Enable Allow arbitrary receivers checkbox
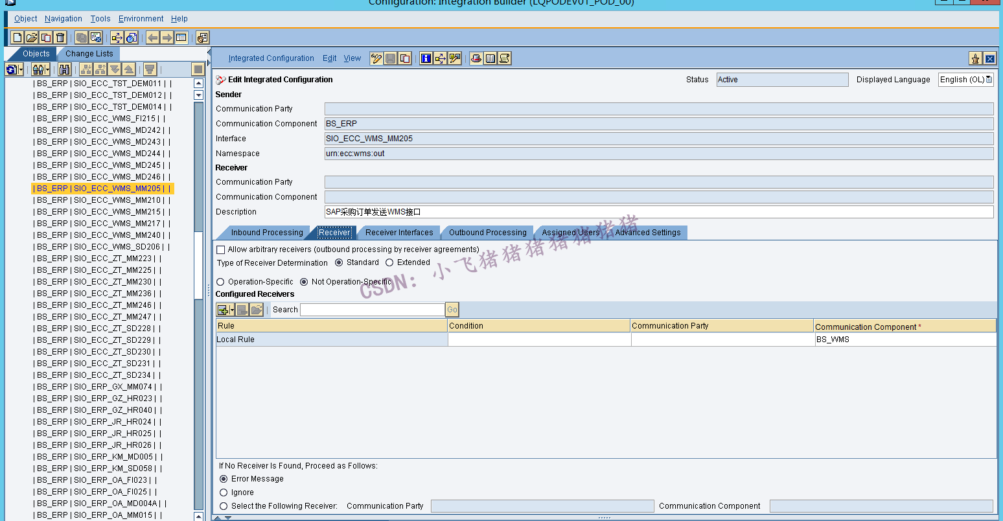1003x521 pixels. coord(220,249)
